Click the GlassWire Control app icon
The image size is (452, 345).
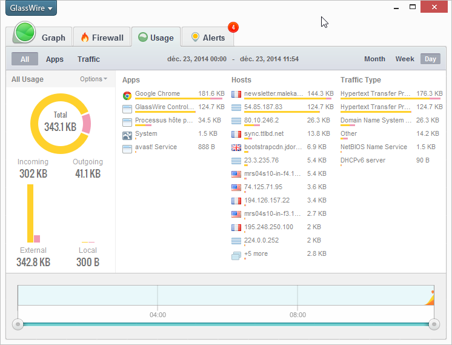click(127, 109)
